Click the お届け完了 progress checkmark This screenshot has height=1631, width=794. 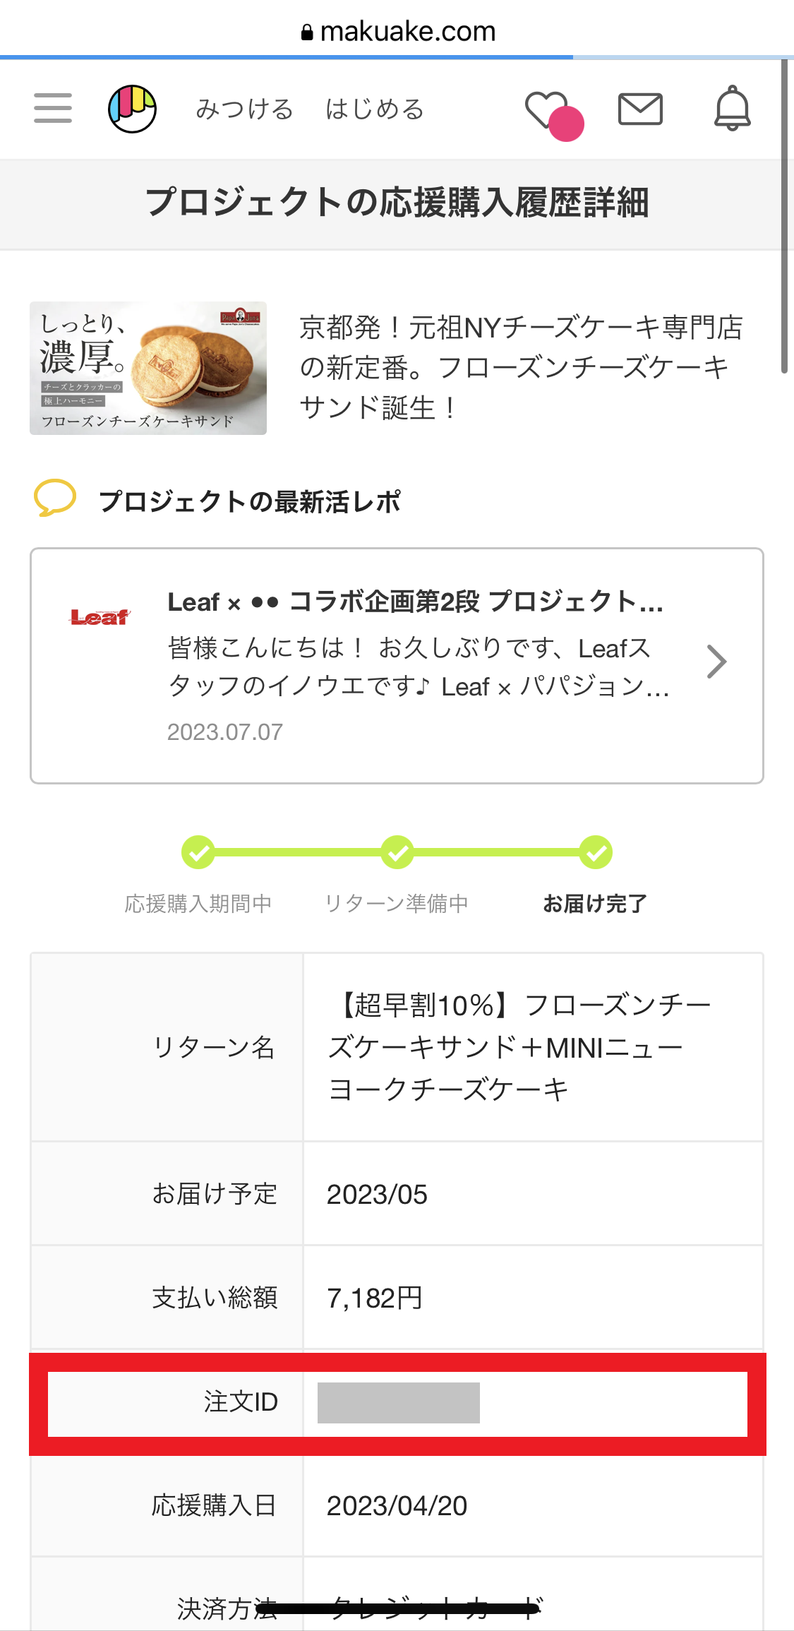pyautogui.click(x=596, y=853)
